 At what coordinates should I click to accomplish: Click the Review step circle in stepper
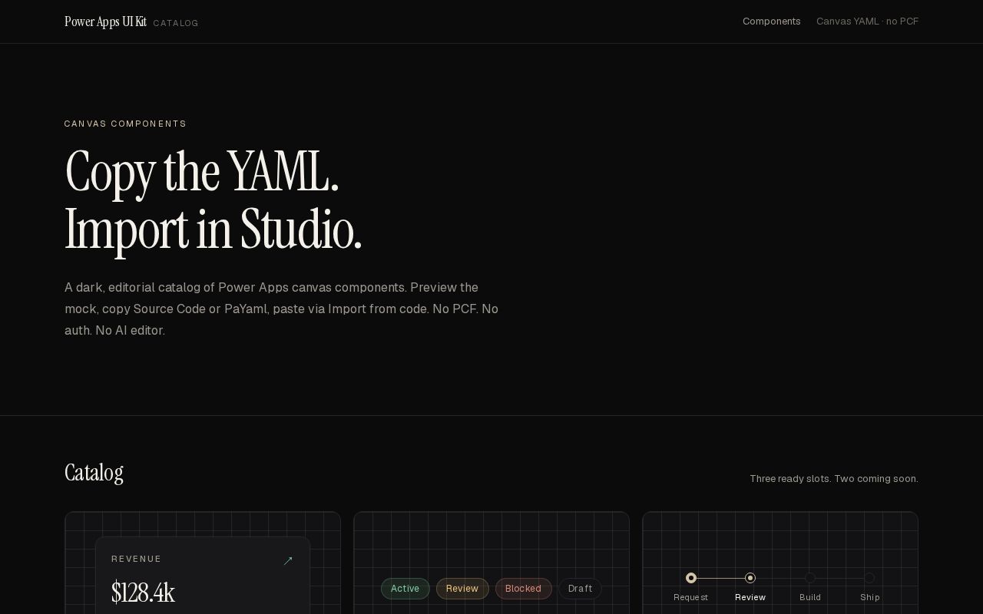point(750,578)
